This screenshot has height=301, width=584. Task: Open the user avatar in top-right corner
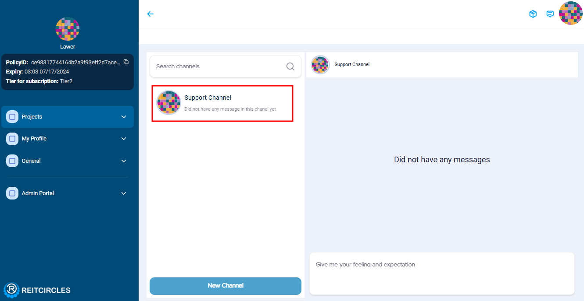570,13
